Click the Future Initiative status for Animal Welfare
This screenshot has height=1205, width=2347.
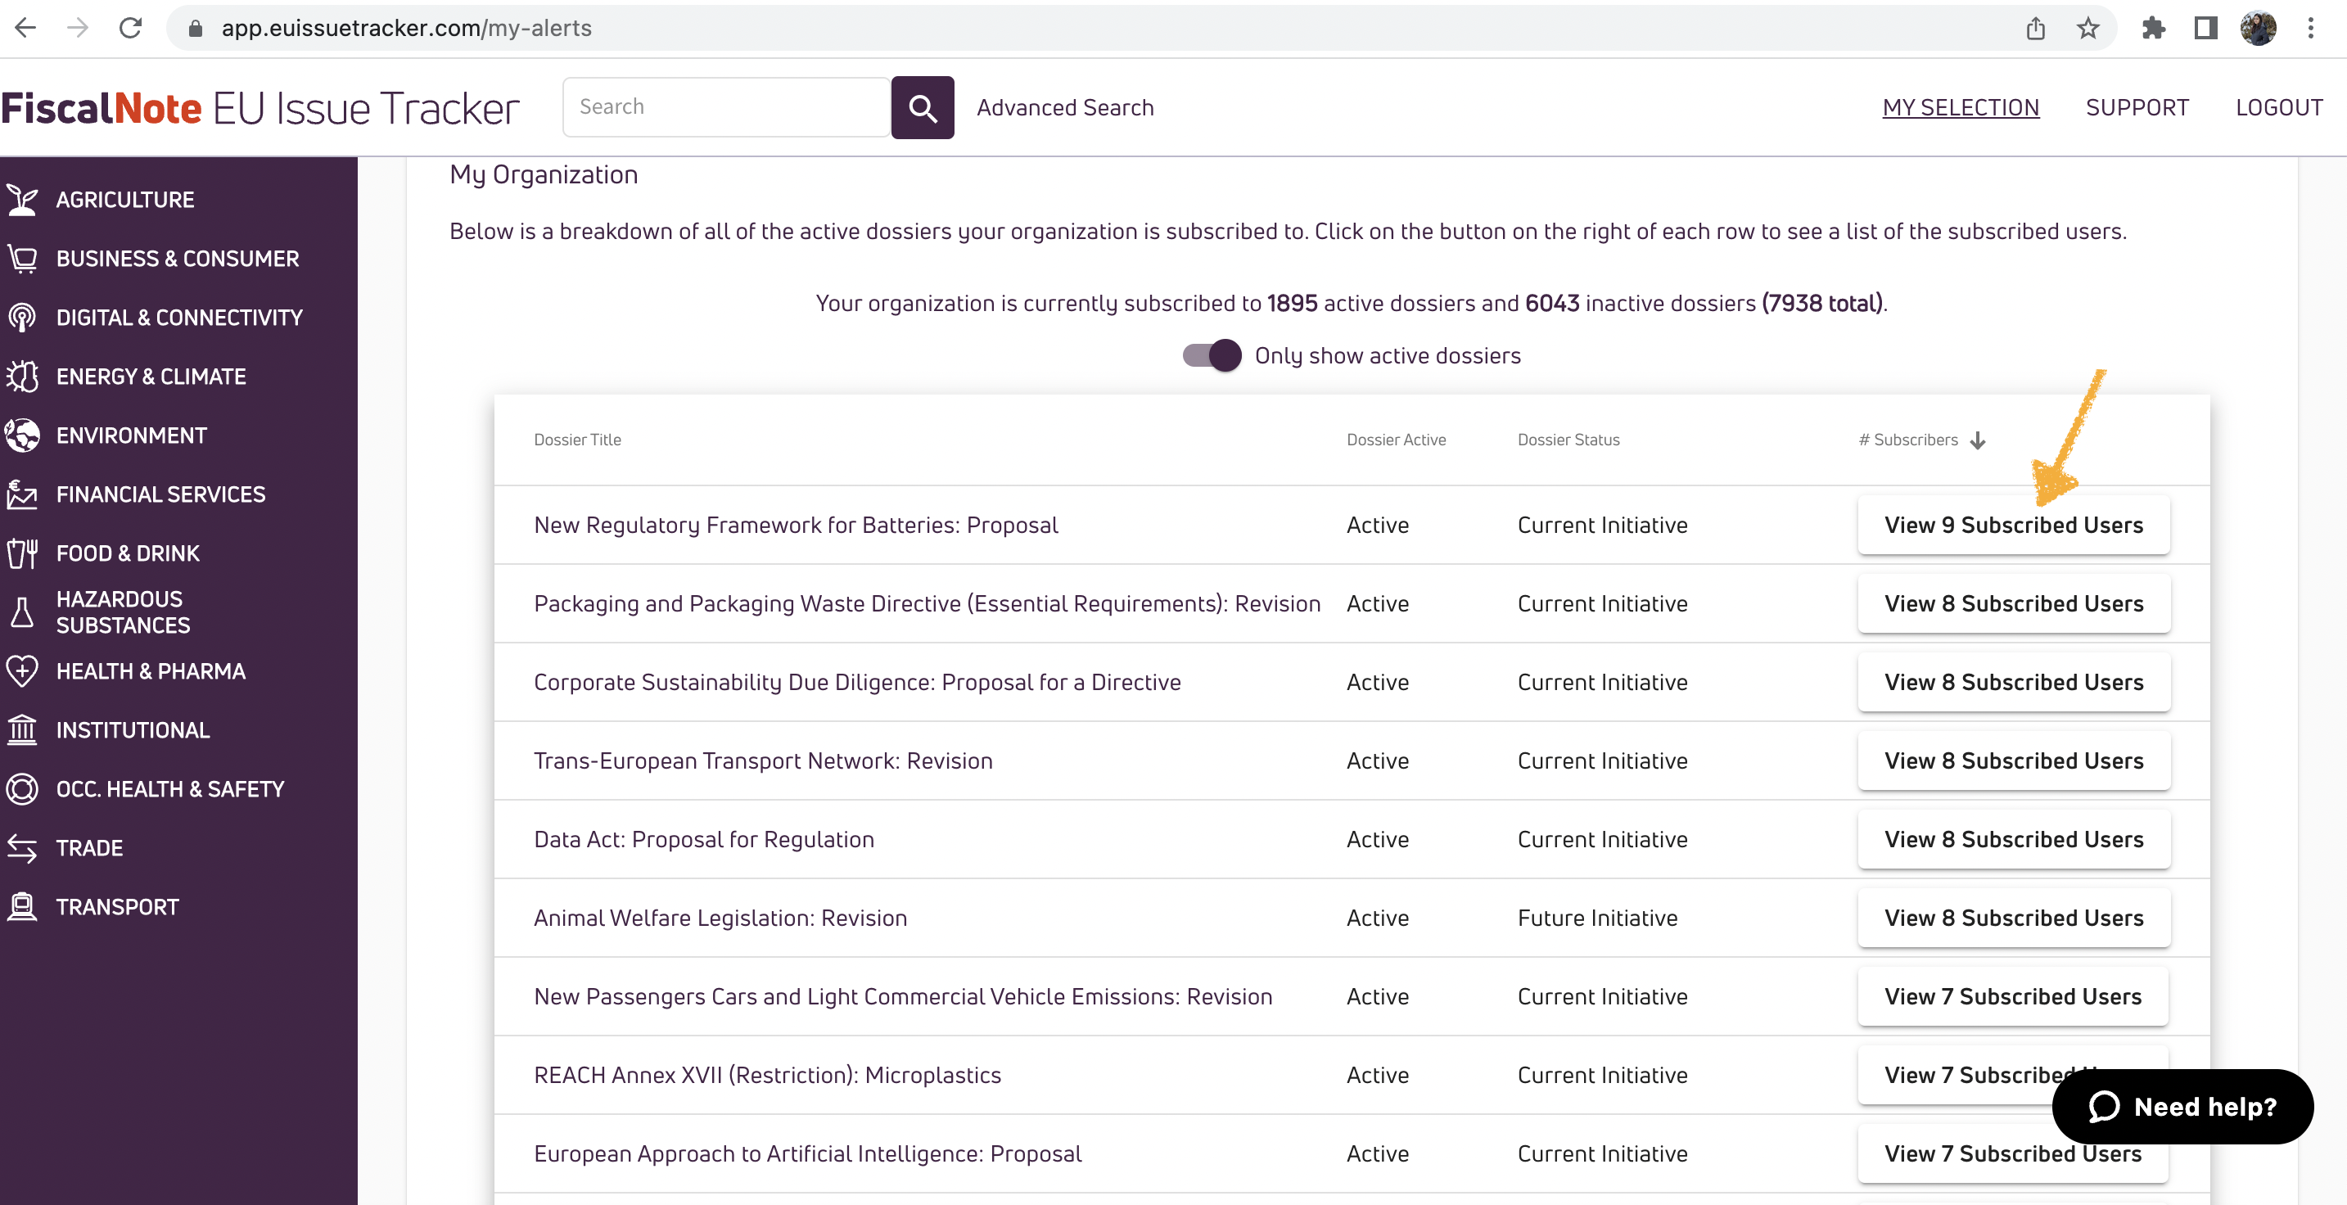pos(1597,918)
